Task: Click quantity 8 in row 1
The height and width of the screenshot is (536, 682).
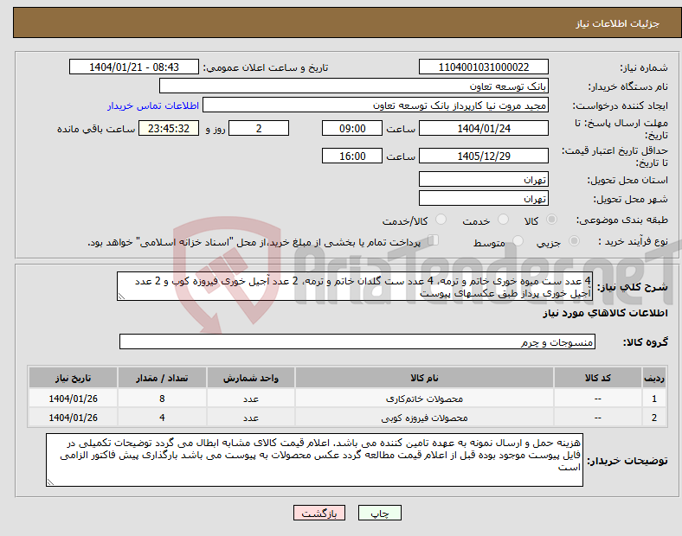Action: click(162, 399)
